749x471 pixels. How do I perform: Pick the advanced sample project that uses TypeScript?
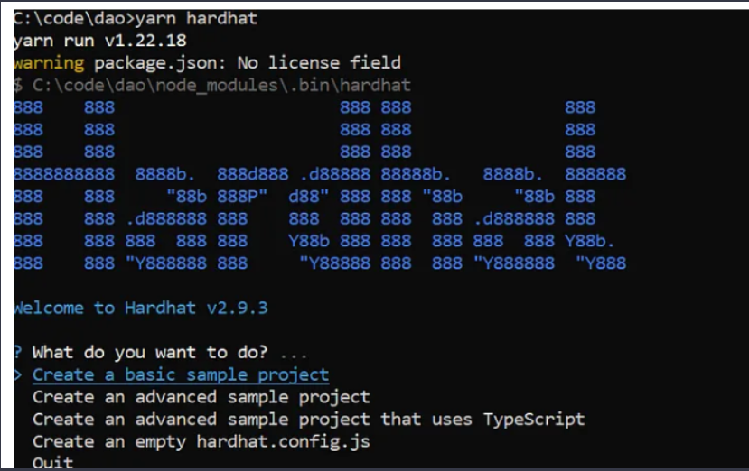309,420
